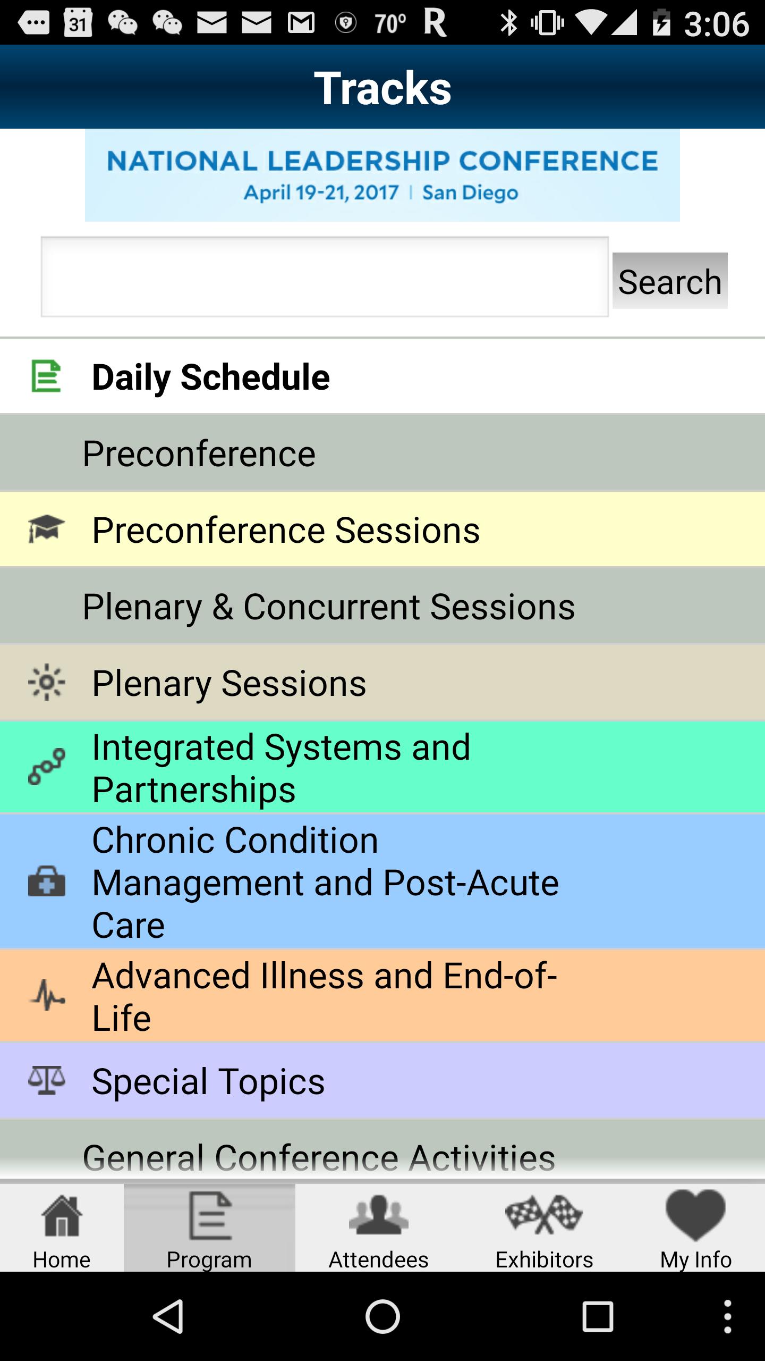This screenshot has height=1361, width=765.
Task: Tap the three-dot overflow menu icon
Action: coord(727,1317)
